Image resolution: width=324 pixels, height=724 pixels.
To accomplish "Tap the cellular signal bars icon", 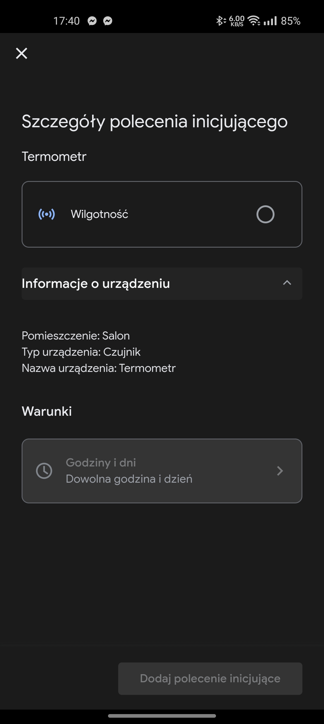I will pyautogui.click(x=270, y=21).
